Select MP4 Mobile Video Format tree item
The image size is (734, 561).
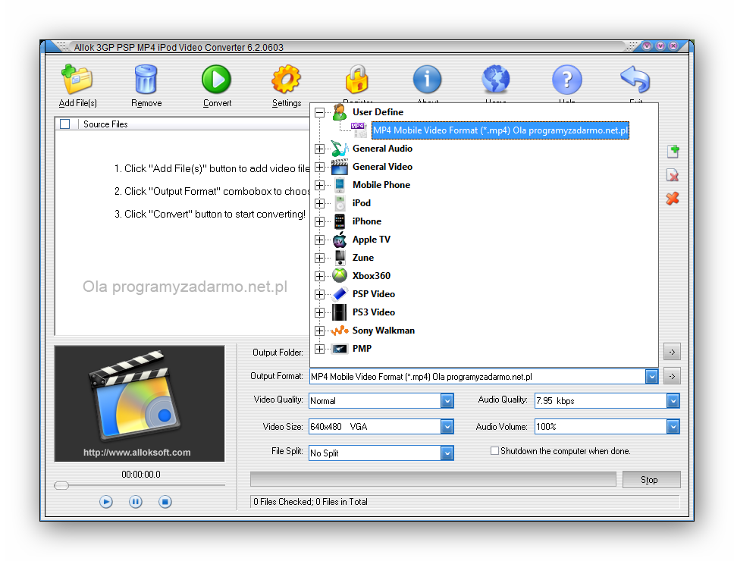pos(500,130)
